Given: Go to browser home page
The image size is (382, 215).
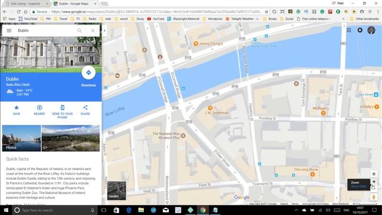Looking at the screenshot, I should point(26,11).
